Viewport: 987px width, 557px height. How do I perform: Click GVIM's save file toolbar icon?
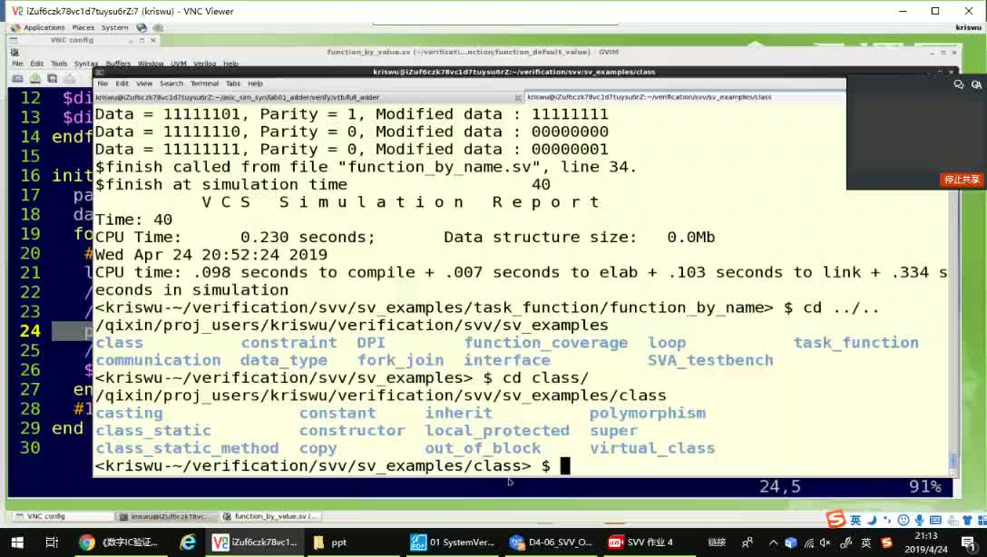tap(35, 79)
